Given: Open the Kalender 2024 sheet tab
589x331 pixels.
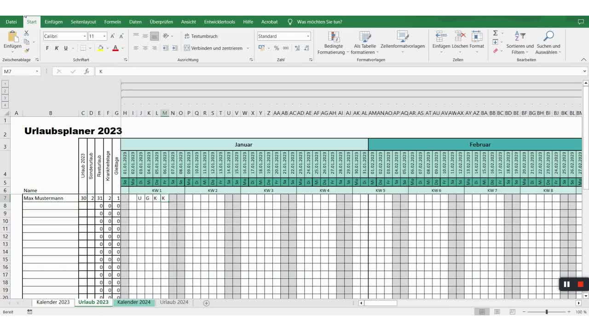Looking at the screenshot, I should click(x=134, y=302).
